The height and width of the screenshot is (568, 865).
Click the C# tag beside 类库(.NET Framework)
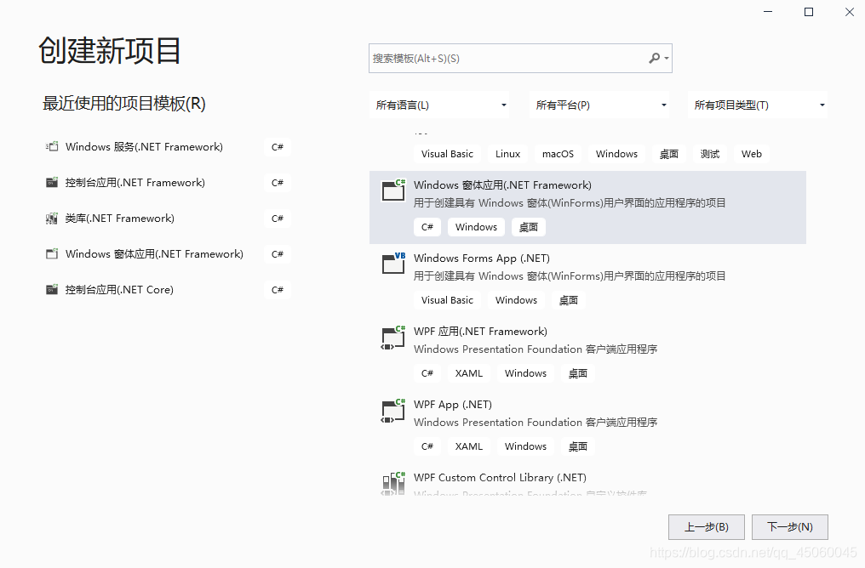[278, 219]
